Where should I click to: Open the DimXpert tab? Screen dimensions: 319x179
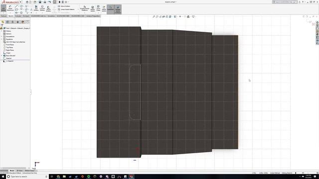[26, 16]
